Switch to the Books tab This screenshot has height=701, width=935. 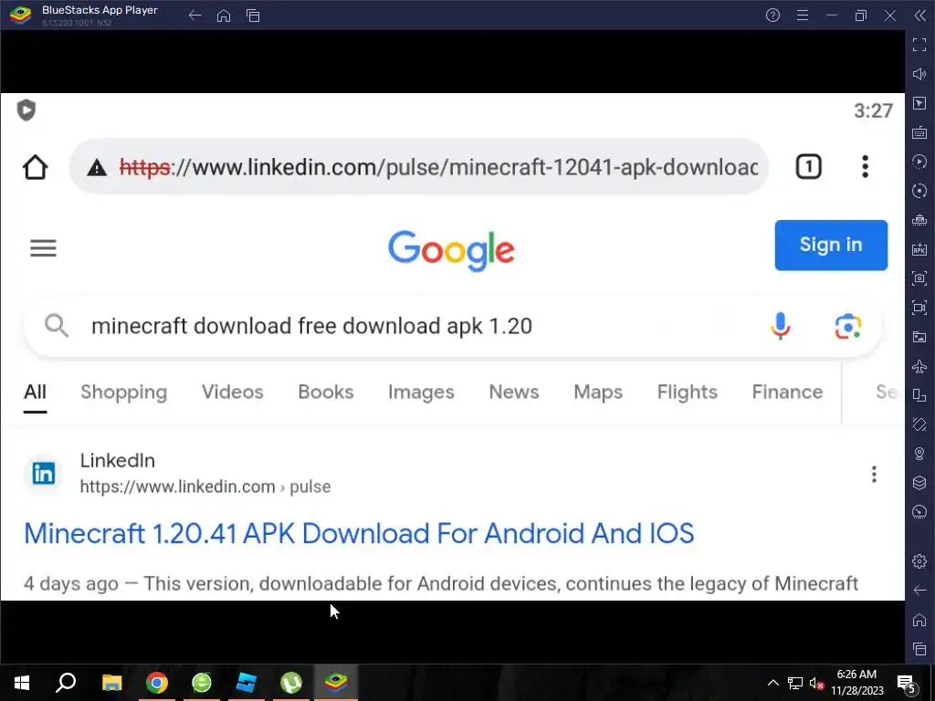tap(326, 392)
